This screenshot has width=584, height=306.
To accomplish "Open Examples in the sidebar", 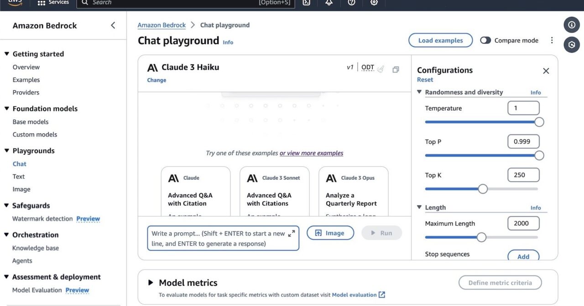I will tap(26, 80).
